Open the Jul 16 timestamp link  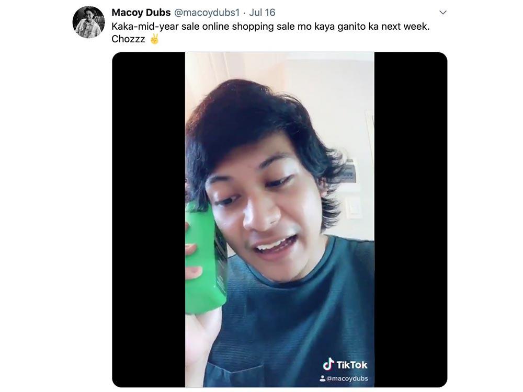click(x=262, y=13)
